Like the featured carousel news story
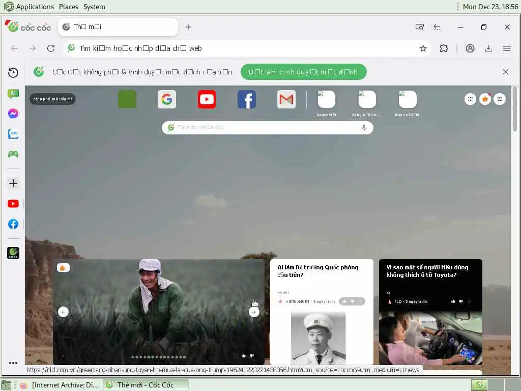 pyautogui.click(x=244, y=356)
